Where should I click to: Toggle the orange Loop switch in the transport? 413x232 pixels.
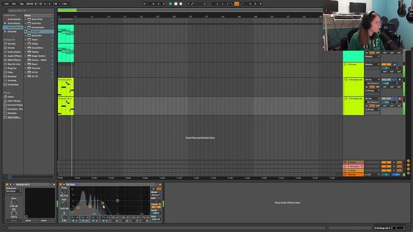(x=237, y=4)
